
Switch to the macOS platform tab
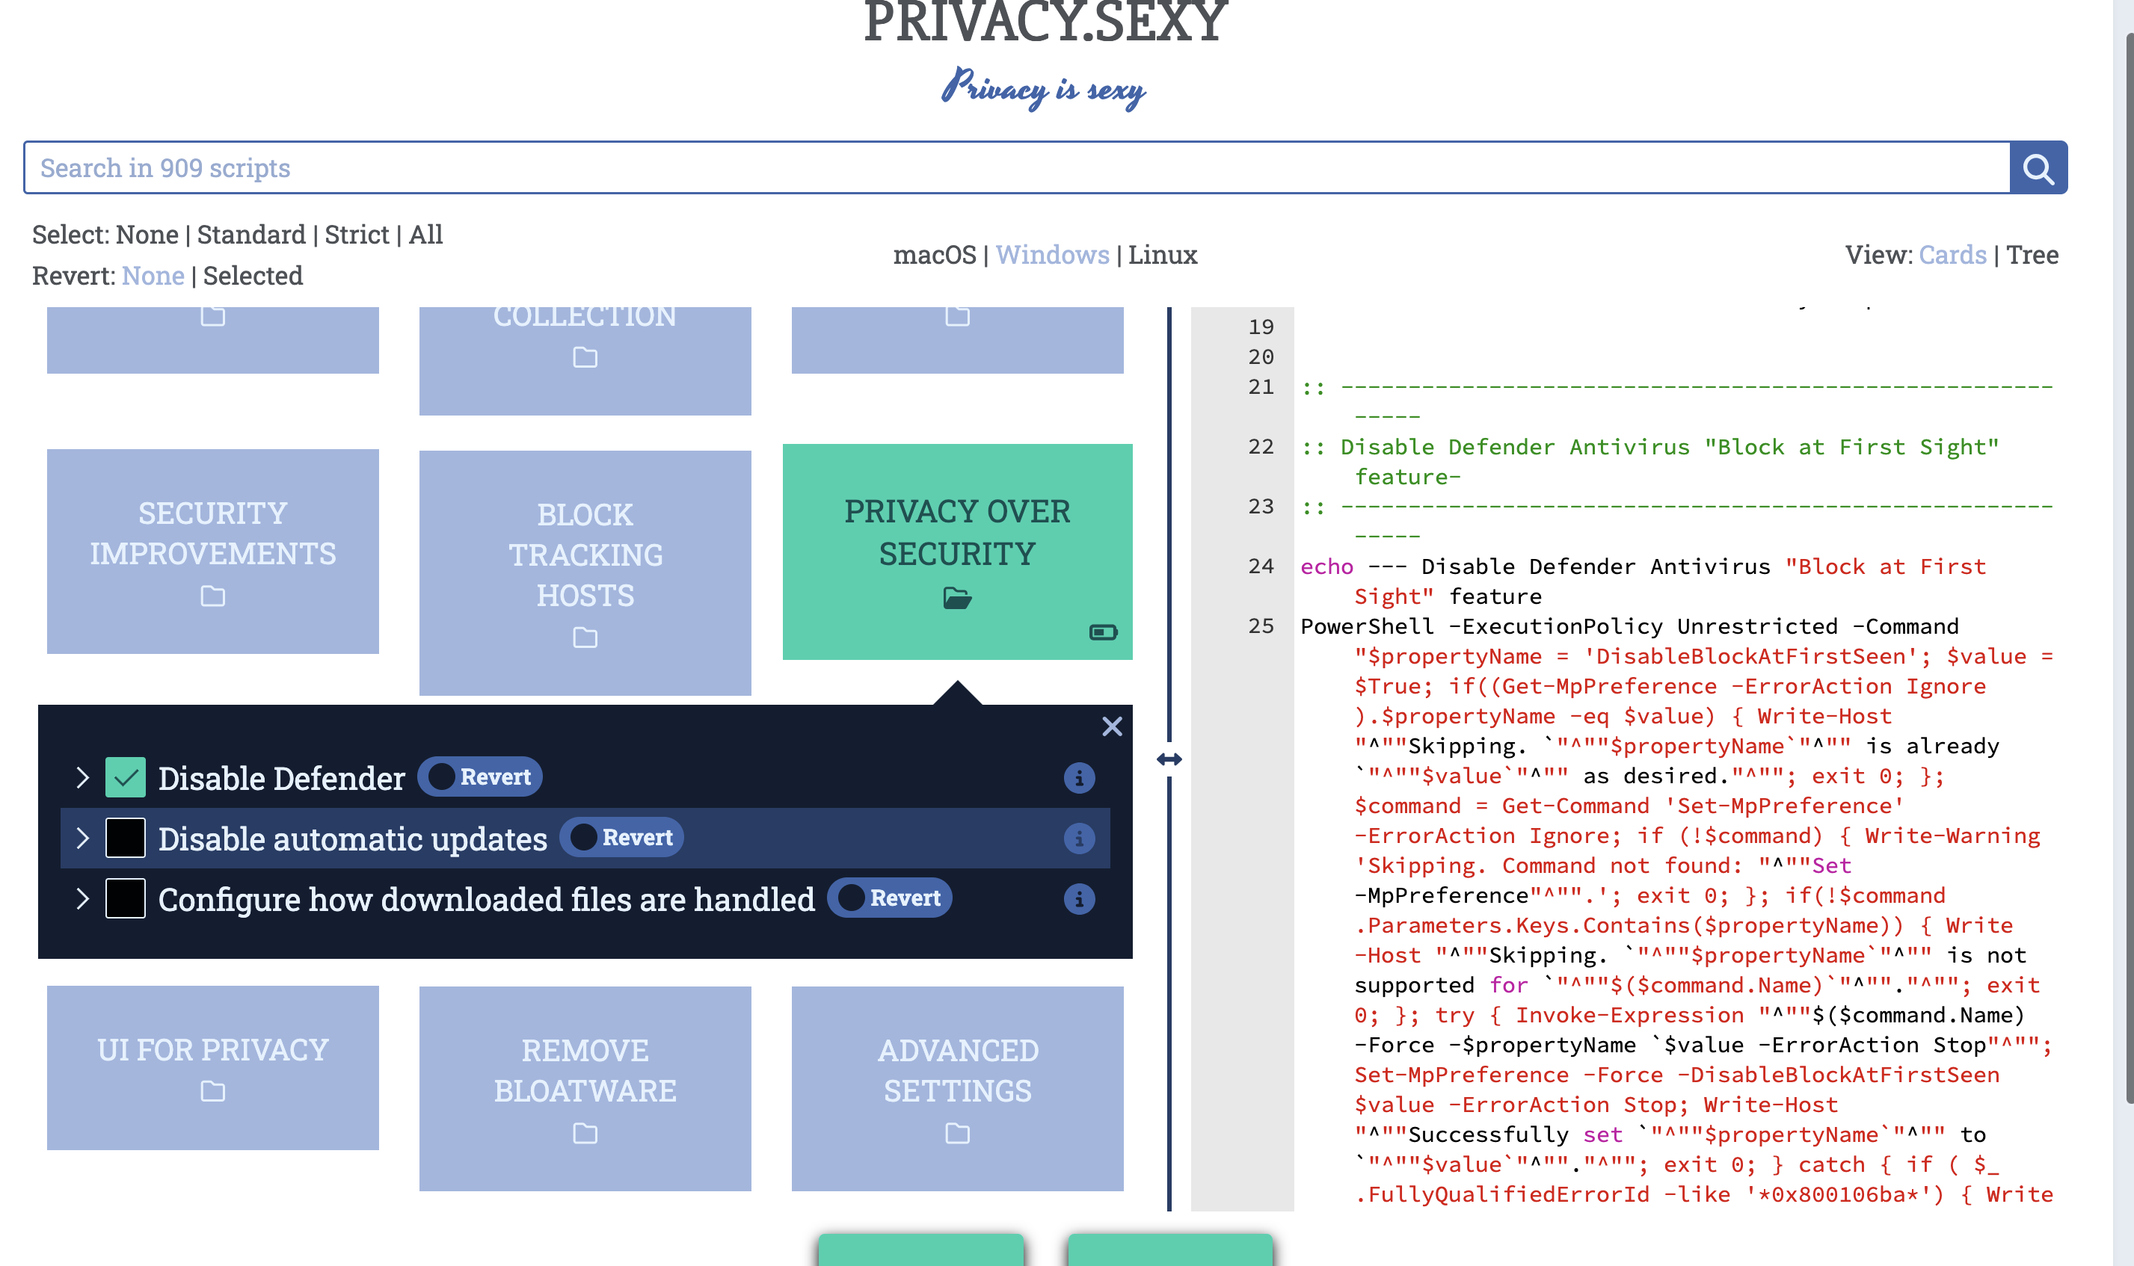click(x=936, y=254)
